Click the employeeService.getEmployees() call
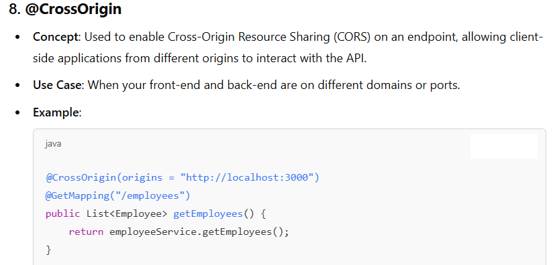This screenshot has width=553, height=265. (196, 232)
